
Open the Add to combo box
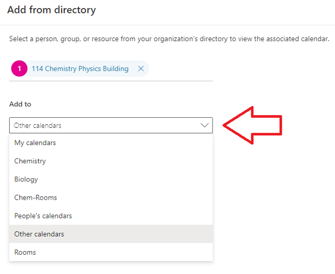111,125
